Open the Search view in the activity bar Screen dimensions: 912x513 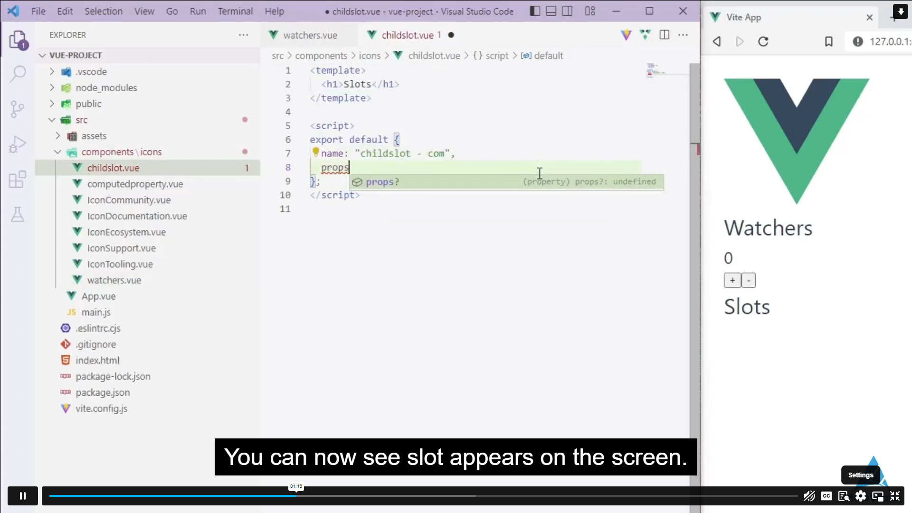(18, 74)
